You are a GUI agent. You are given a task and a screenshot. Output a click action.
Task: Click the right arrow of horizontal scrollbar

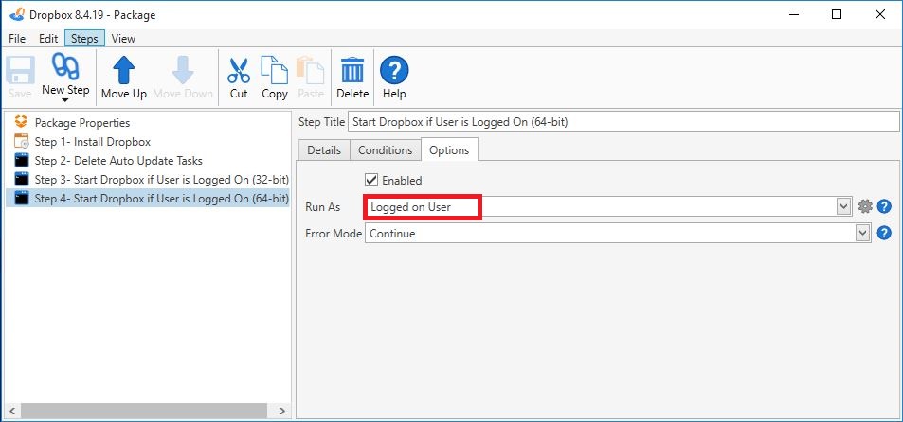281,411
